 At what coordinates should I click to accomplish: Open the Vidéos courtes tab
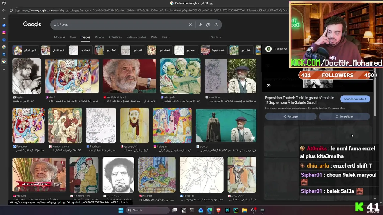click(136, 37)
